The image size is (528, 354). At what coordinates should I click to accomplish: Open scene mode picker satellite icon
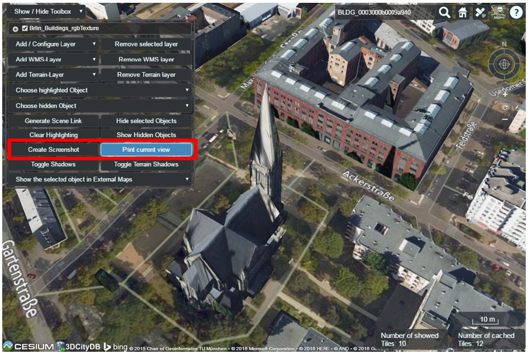pos(481,12)
